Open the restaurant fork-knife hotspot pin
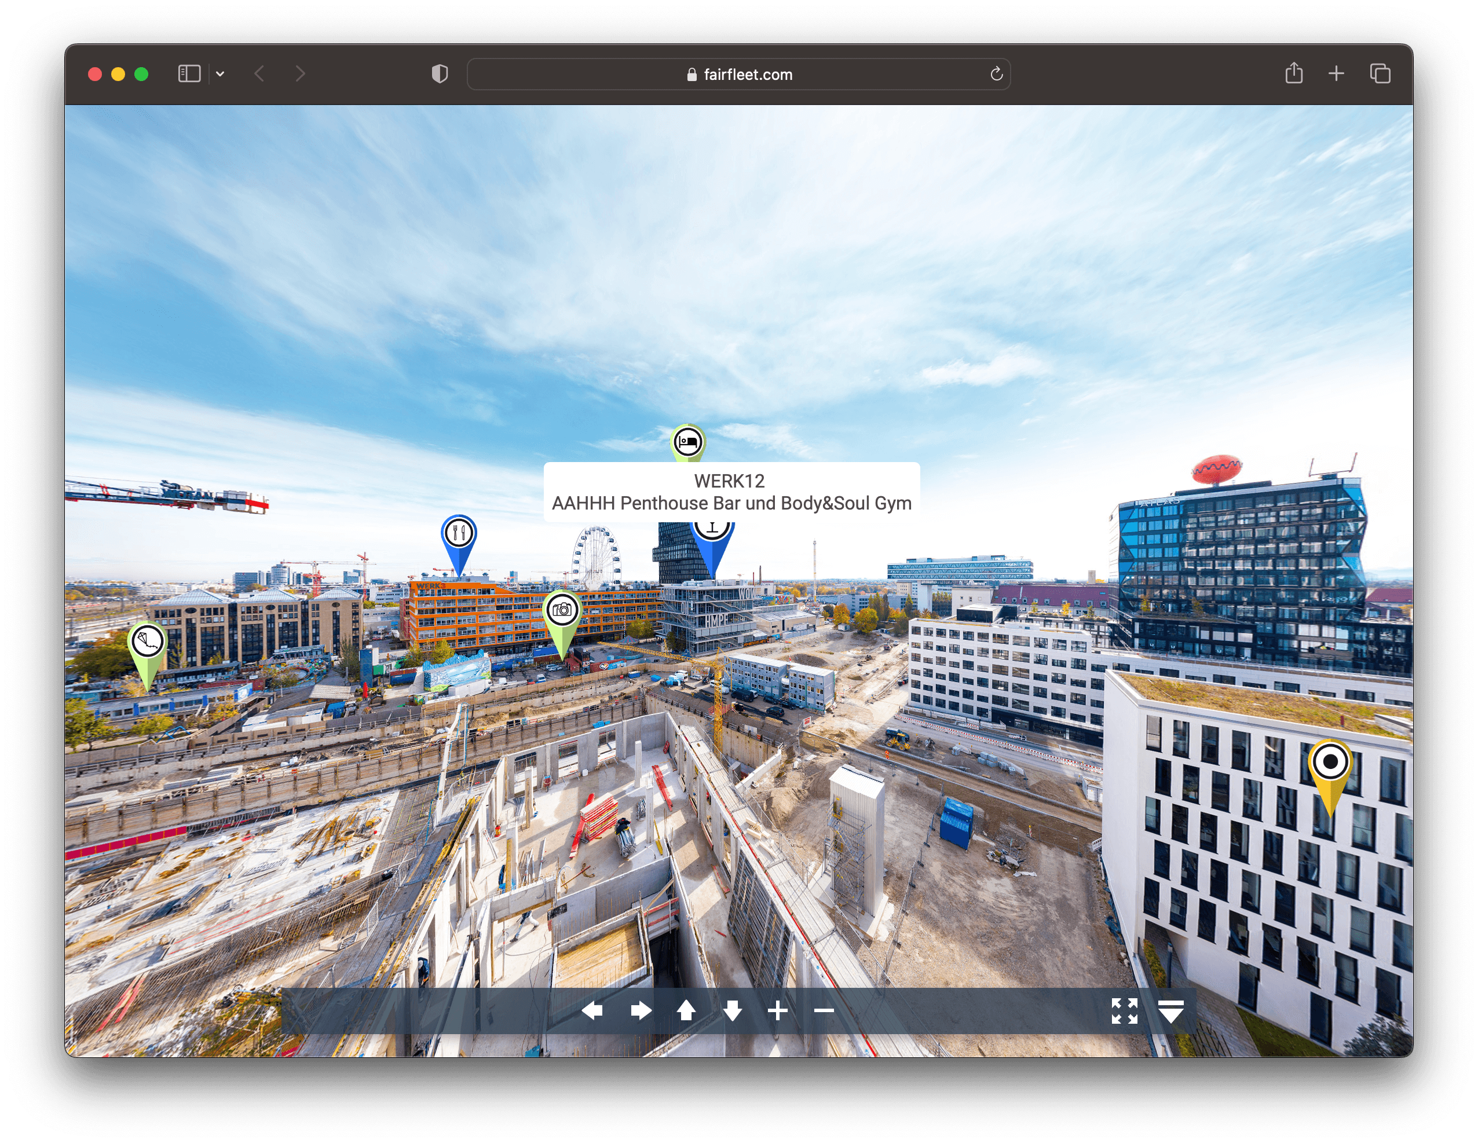1478x1143 pixels. point(459,533)
